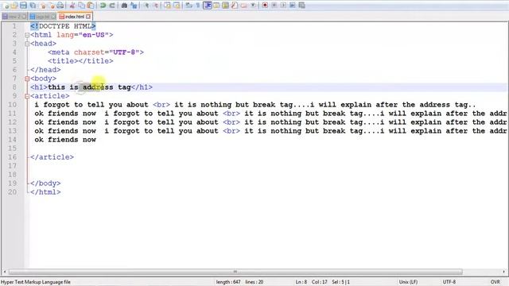Click the closing </article> tag
Screen dimensions: 509x286
(x=52, y=157)
